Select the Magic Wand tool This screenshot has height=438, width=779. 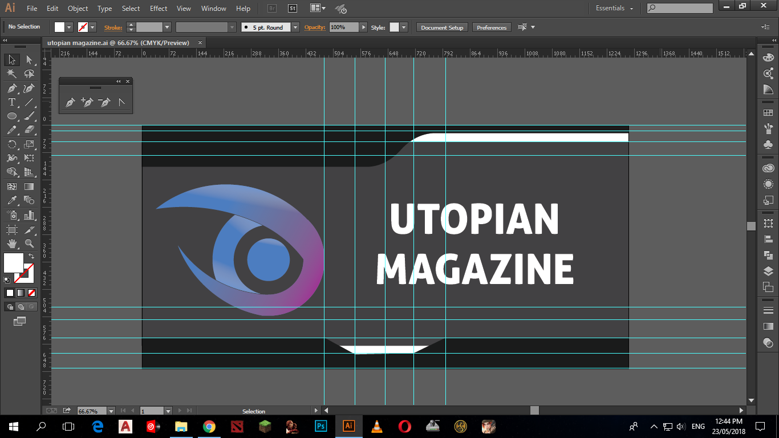11,74
